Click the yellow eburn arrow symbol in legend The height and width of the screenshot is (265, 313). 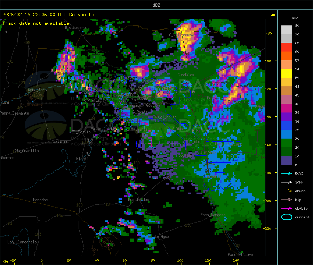tap(287, 191)
